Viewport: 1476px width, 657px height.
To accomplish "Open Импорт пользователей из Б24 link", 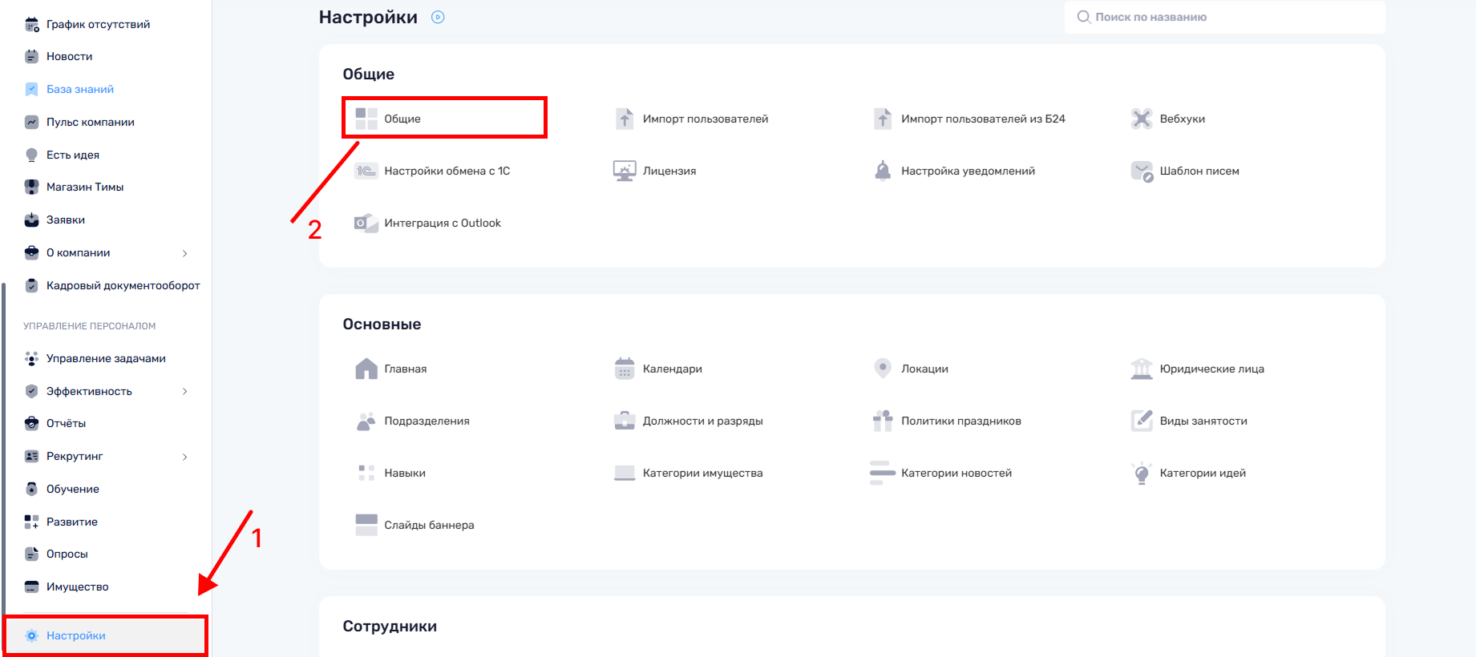I will (983, 119).
